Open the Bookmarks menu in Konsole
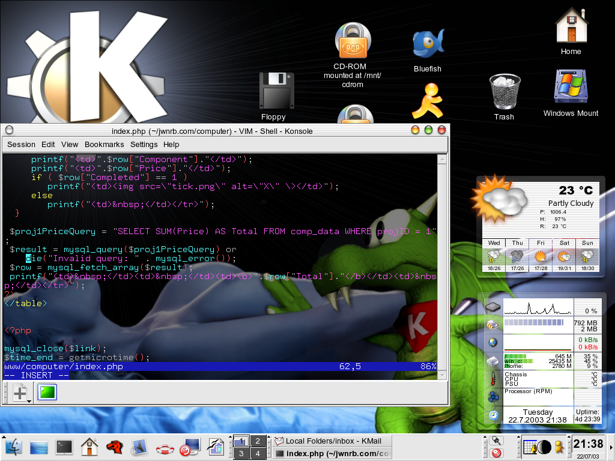Viewport: 615px width, 461px height. click(x=105, y=144)
